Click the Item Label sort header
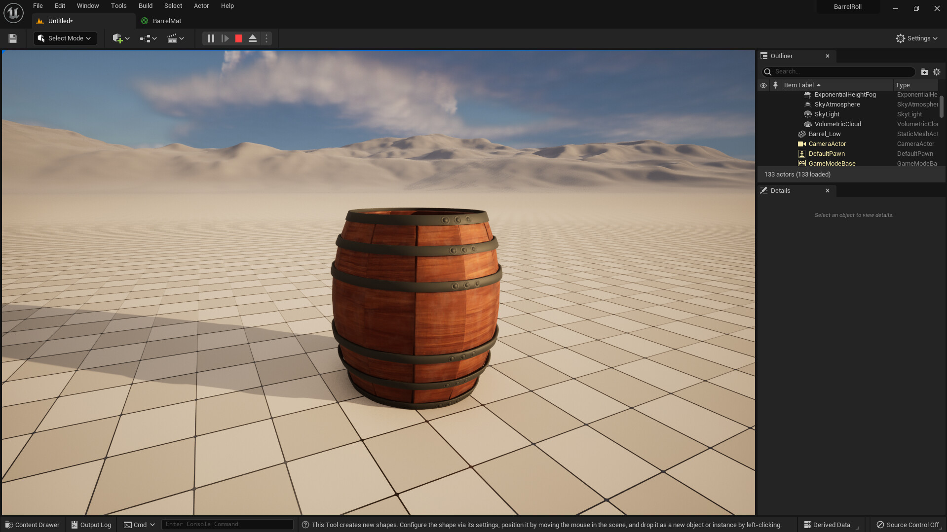 tap(799, 85)
